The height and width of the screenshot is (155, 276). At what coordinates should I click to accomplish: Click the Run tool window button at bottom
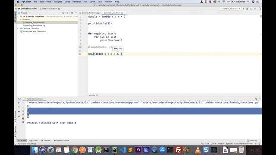[22, 141]
